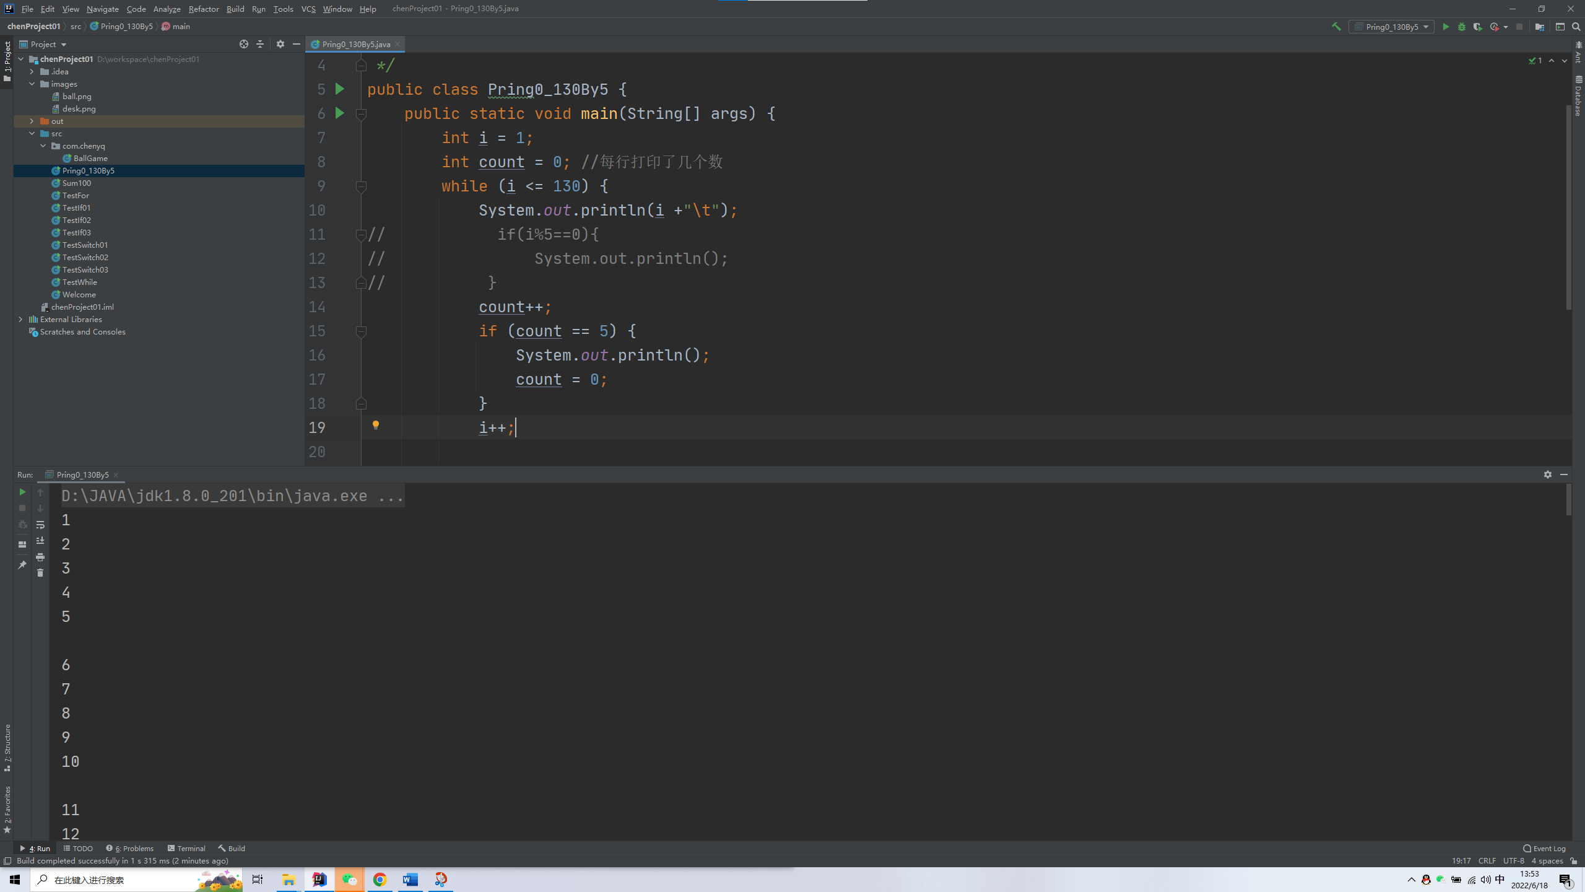This screenshot has width=1585, height=892.
Task: Toggle soft-wrap in the Run console
Action: [x=40, y=525]
